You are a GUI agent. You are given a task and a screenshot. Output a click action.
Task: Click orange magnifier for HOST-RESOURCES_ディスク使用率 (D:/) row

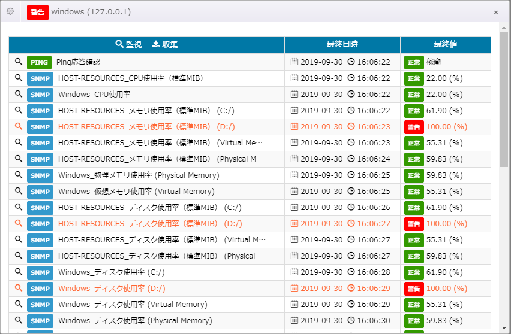click(19, 223)
